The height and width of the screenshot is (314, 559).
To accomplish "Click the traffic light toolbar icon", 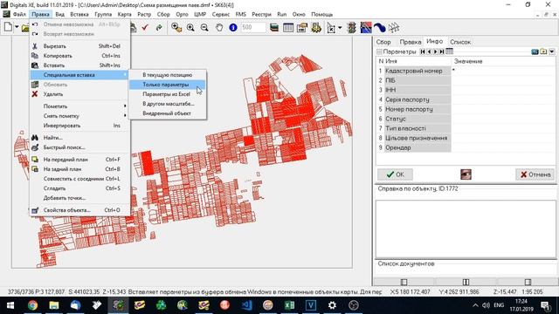I will click(352, 27).
